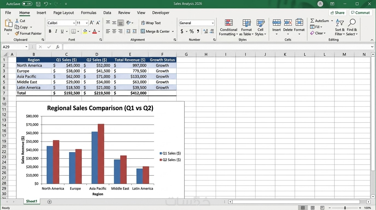Click the Save icon in the title bar
Screen dimensions: 376x210
click(38, 4)
